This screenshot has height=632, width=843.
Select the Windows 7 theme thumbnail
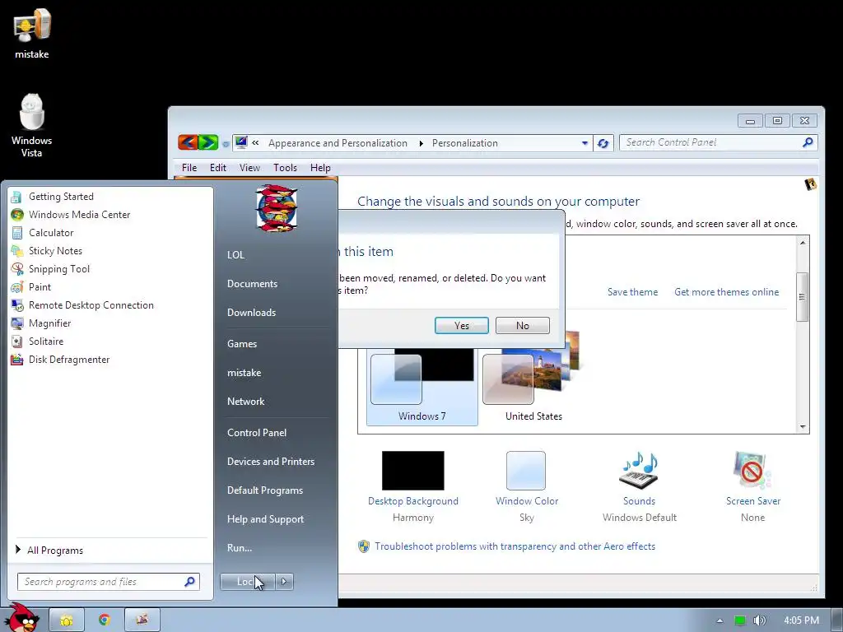pyautogui.click(x=422, y=385)
